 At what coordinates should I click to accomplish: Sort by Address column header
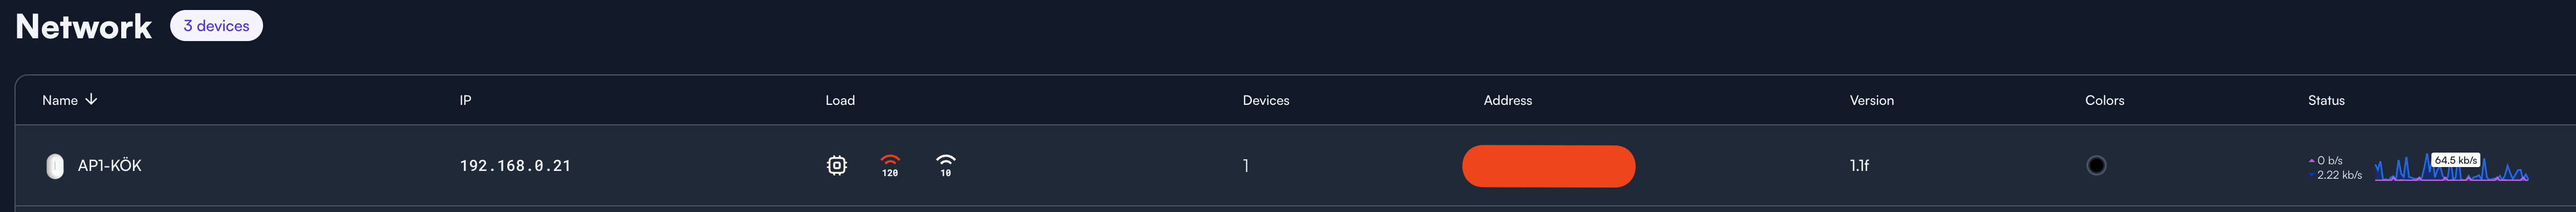click(1508, 100)
